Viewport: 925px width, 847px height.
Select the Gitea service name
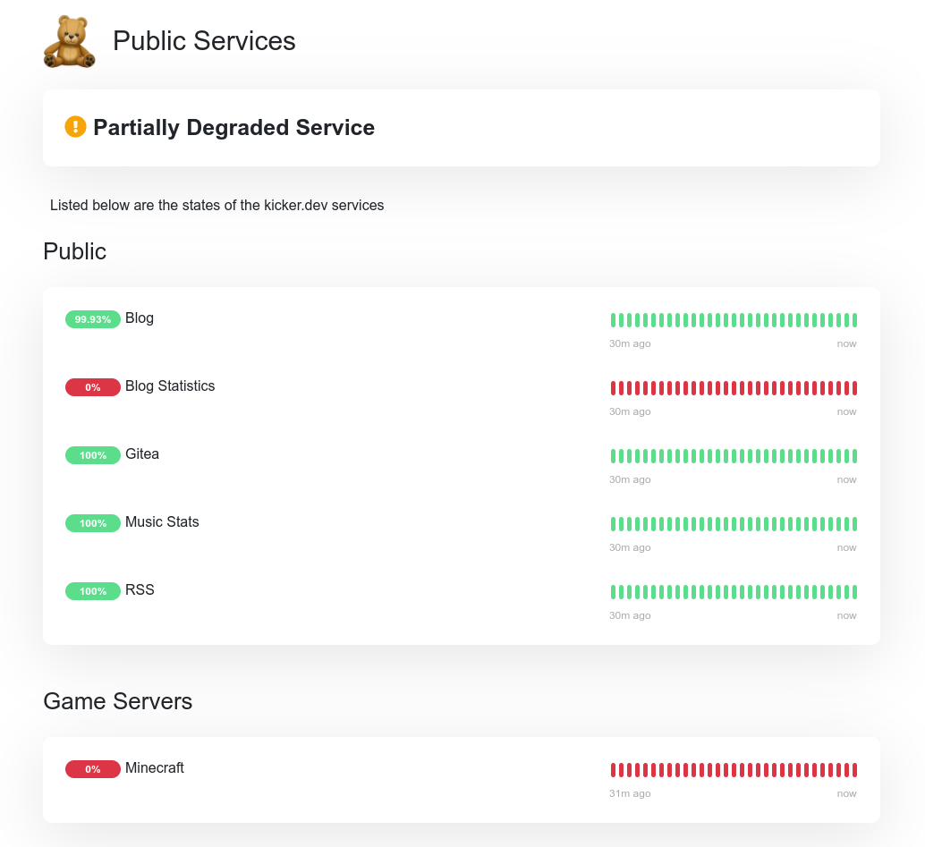pos(142,454)
